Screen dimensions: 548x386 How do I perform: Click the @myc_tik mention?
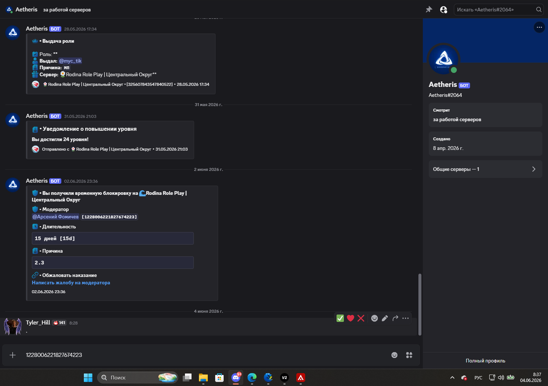(70, 61)
